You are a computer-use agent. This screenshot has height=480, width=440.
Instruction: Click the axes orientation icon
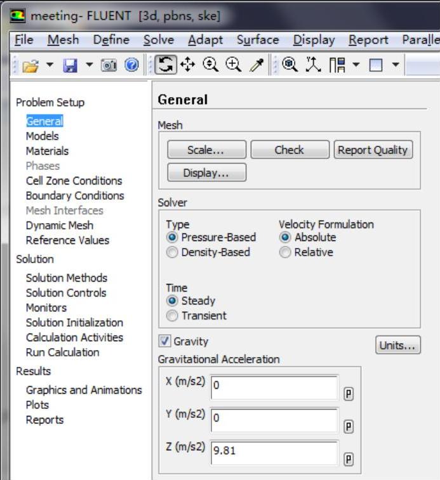[x=313, y=65]
